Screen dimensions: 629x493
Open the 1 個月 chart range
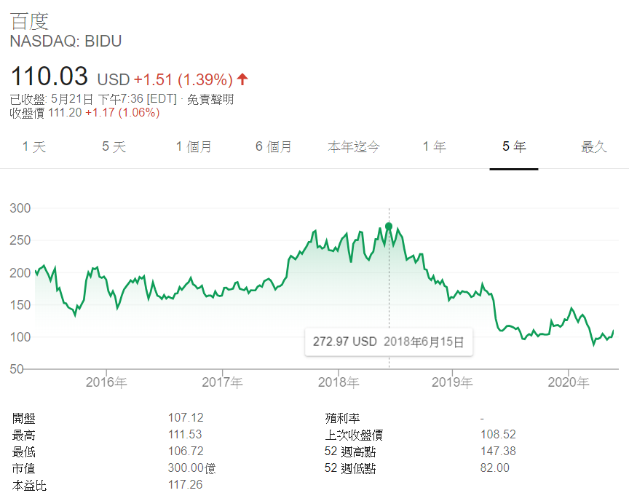194,147
